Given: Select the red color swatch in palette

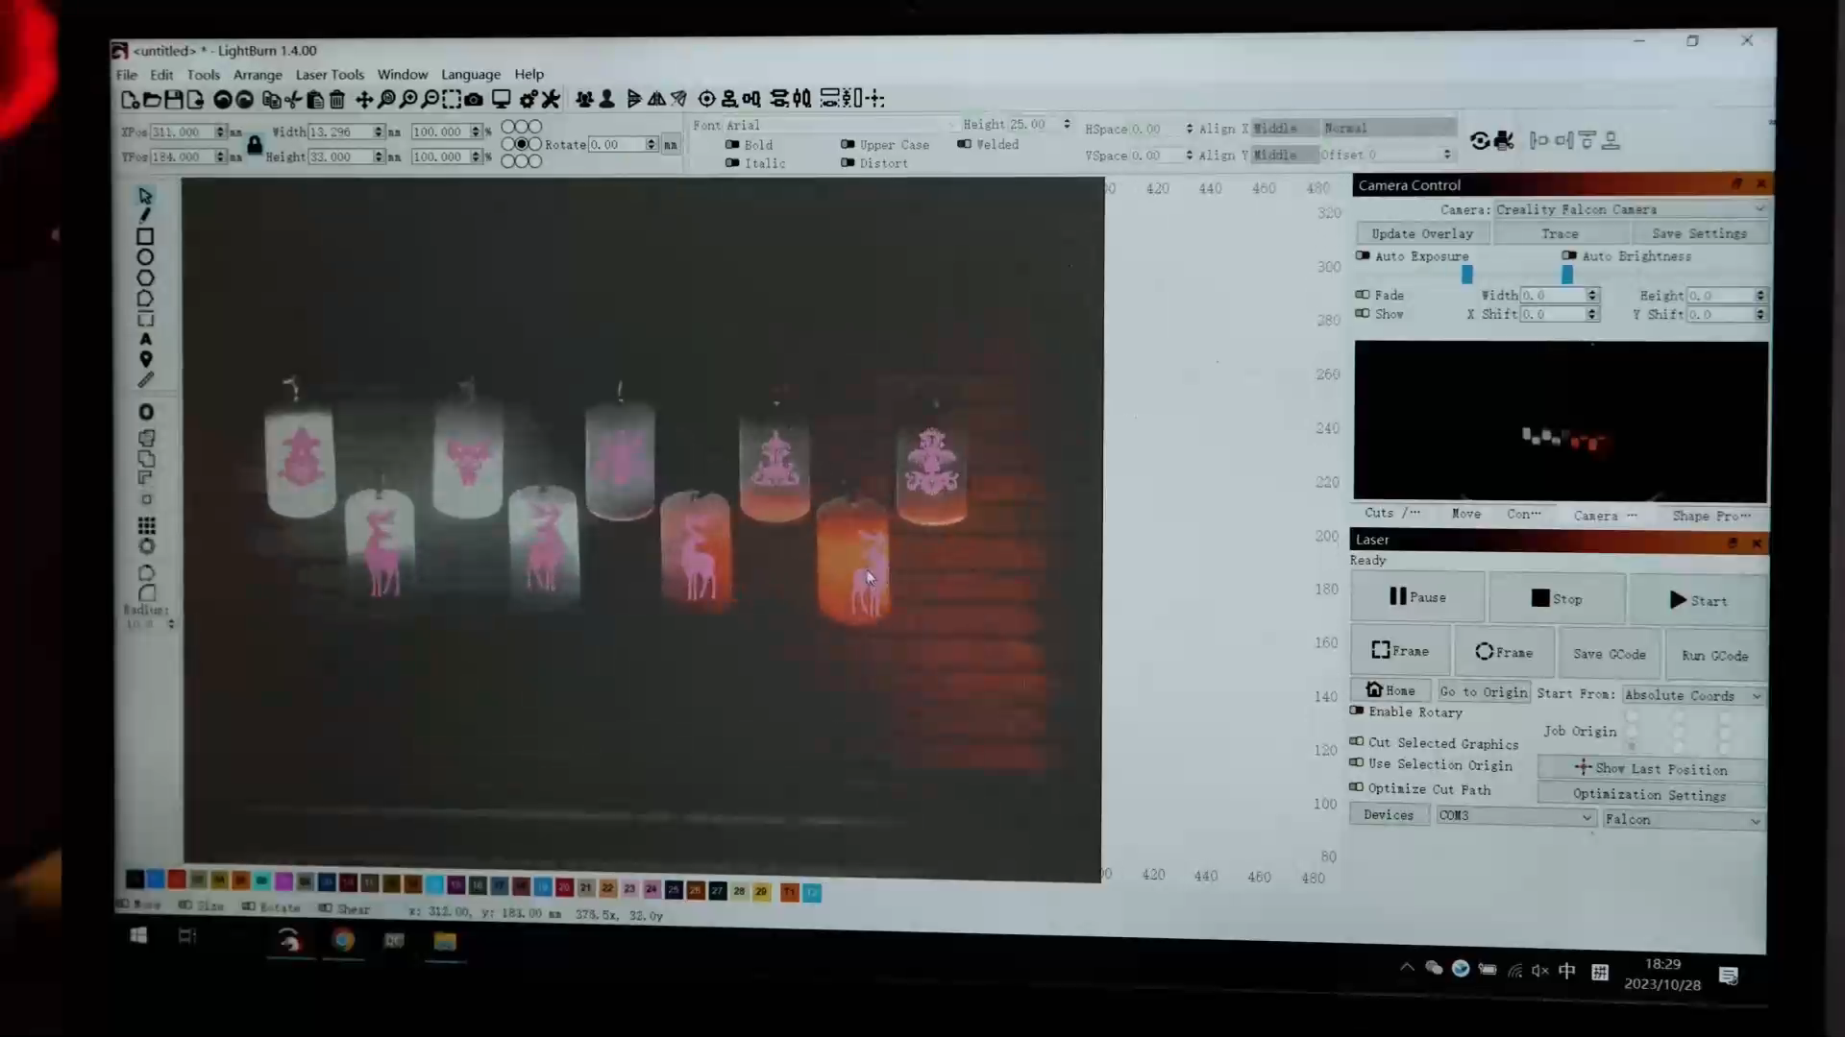Looking at the screenshot, I should point(177,880).
